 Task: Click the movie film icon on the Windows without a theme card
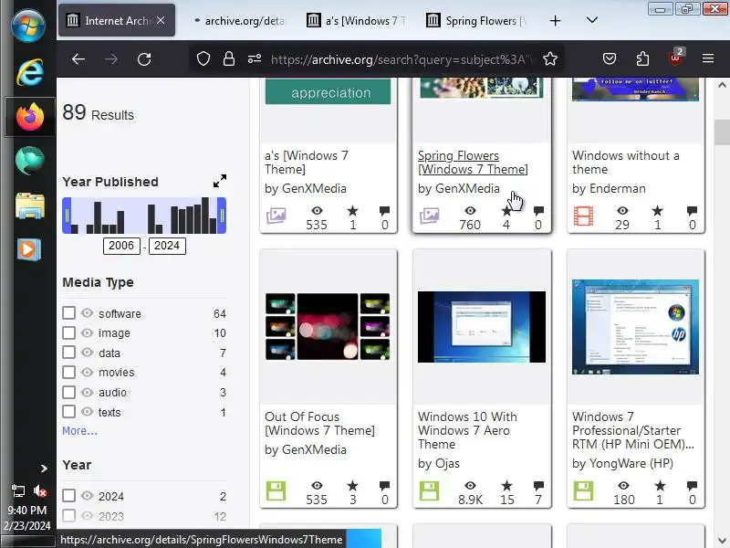coord(583,216)
